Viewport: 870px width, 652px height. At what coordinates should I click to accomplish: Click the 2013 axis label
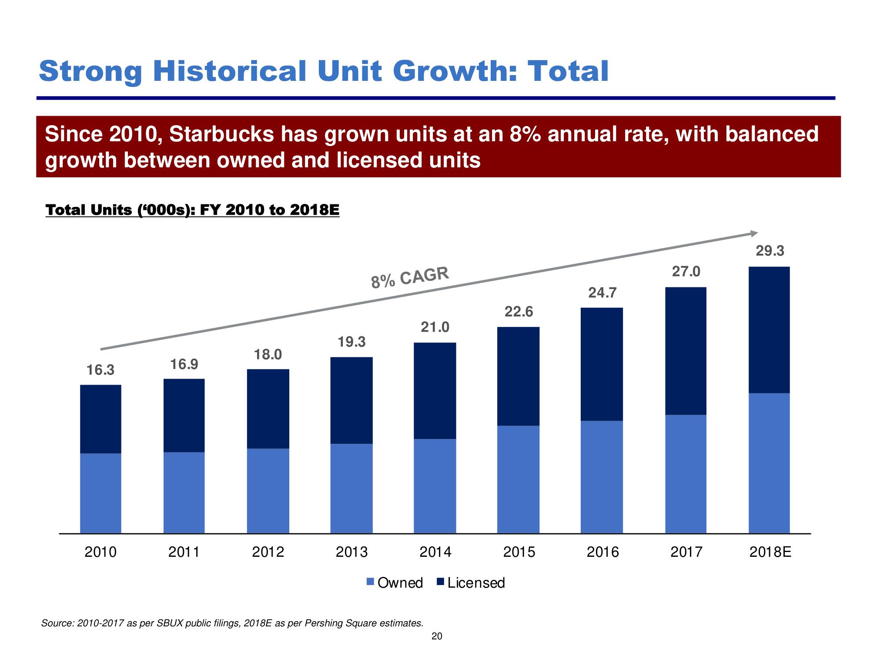(x=351, y=552)
